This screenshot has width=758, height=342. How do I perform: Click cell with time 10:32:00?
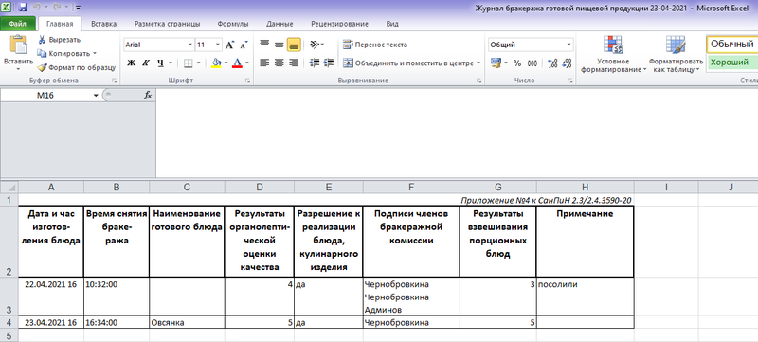coord(117,297)
